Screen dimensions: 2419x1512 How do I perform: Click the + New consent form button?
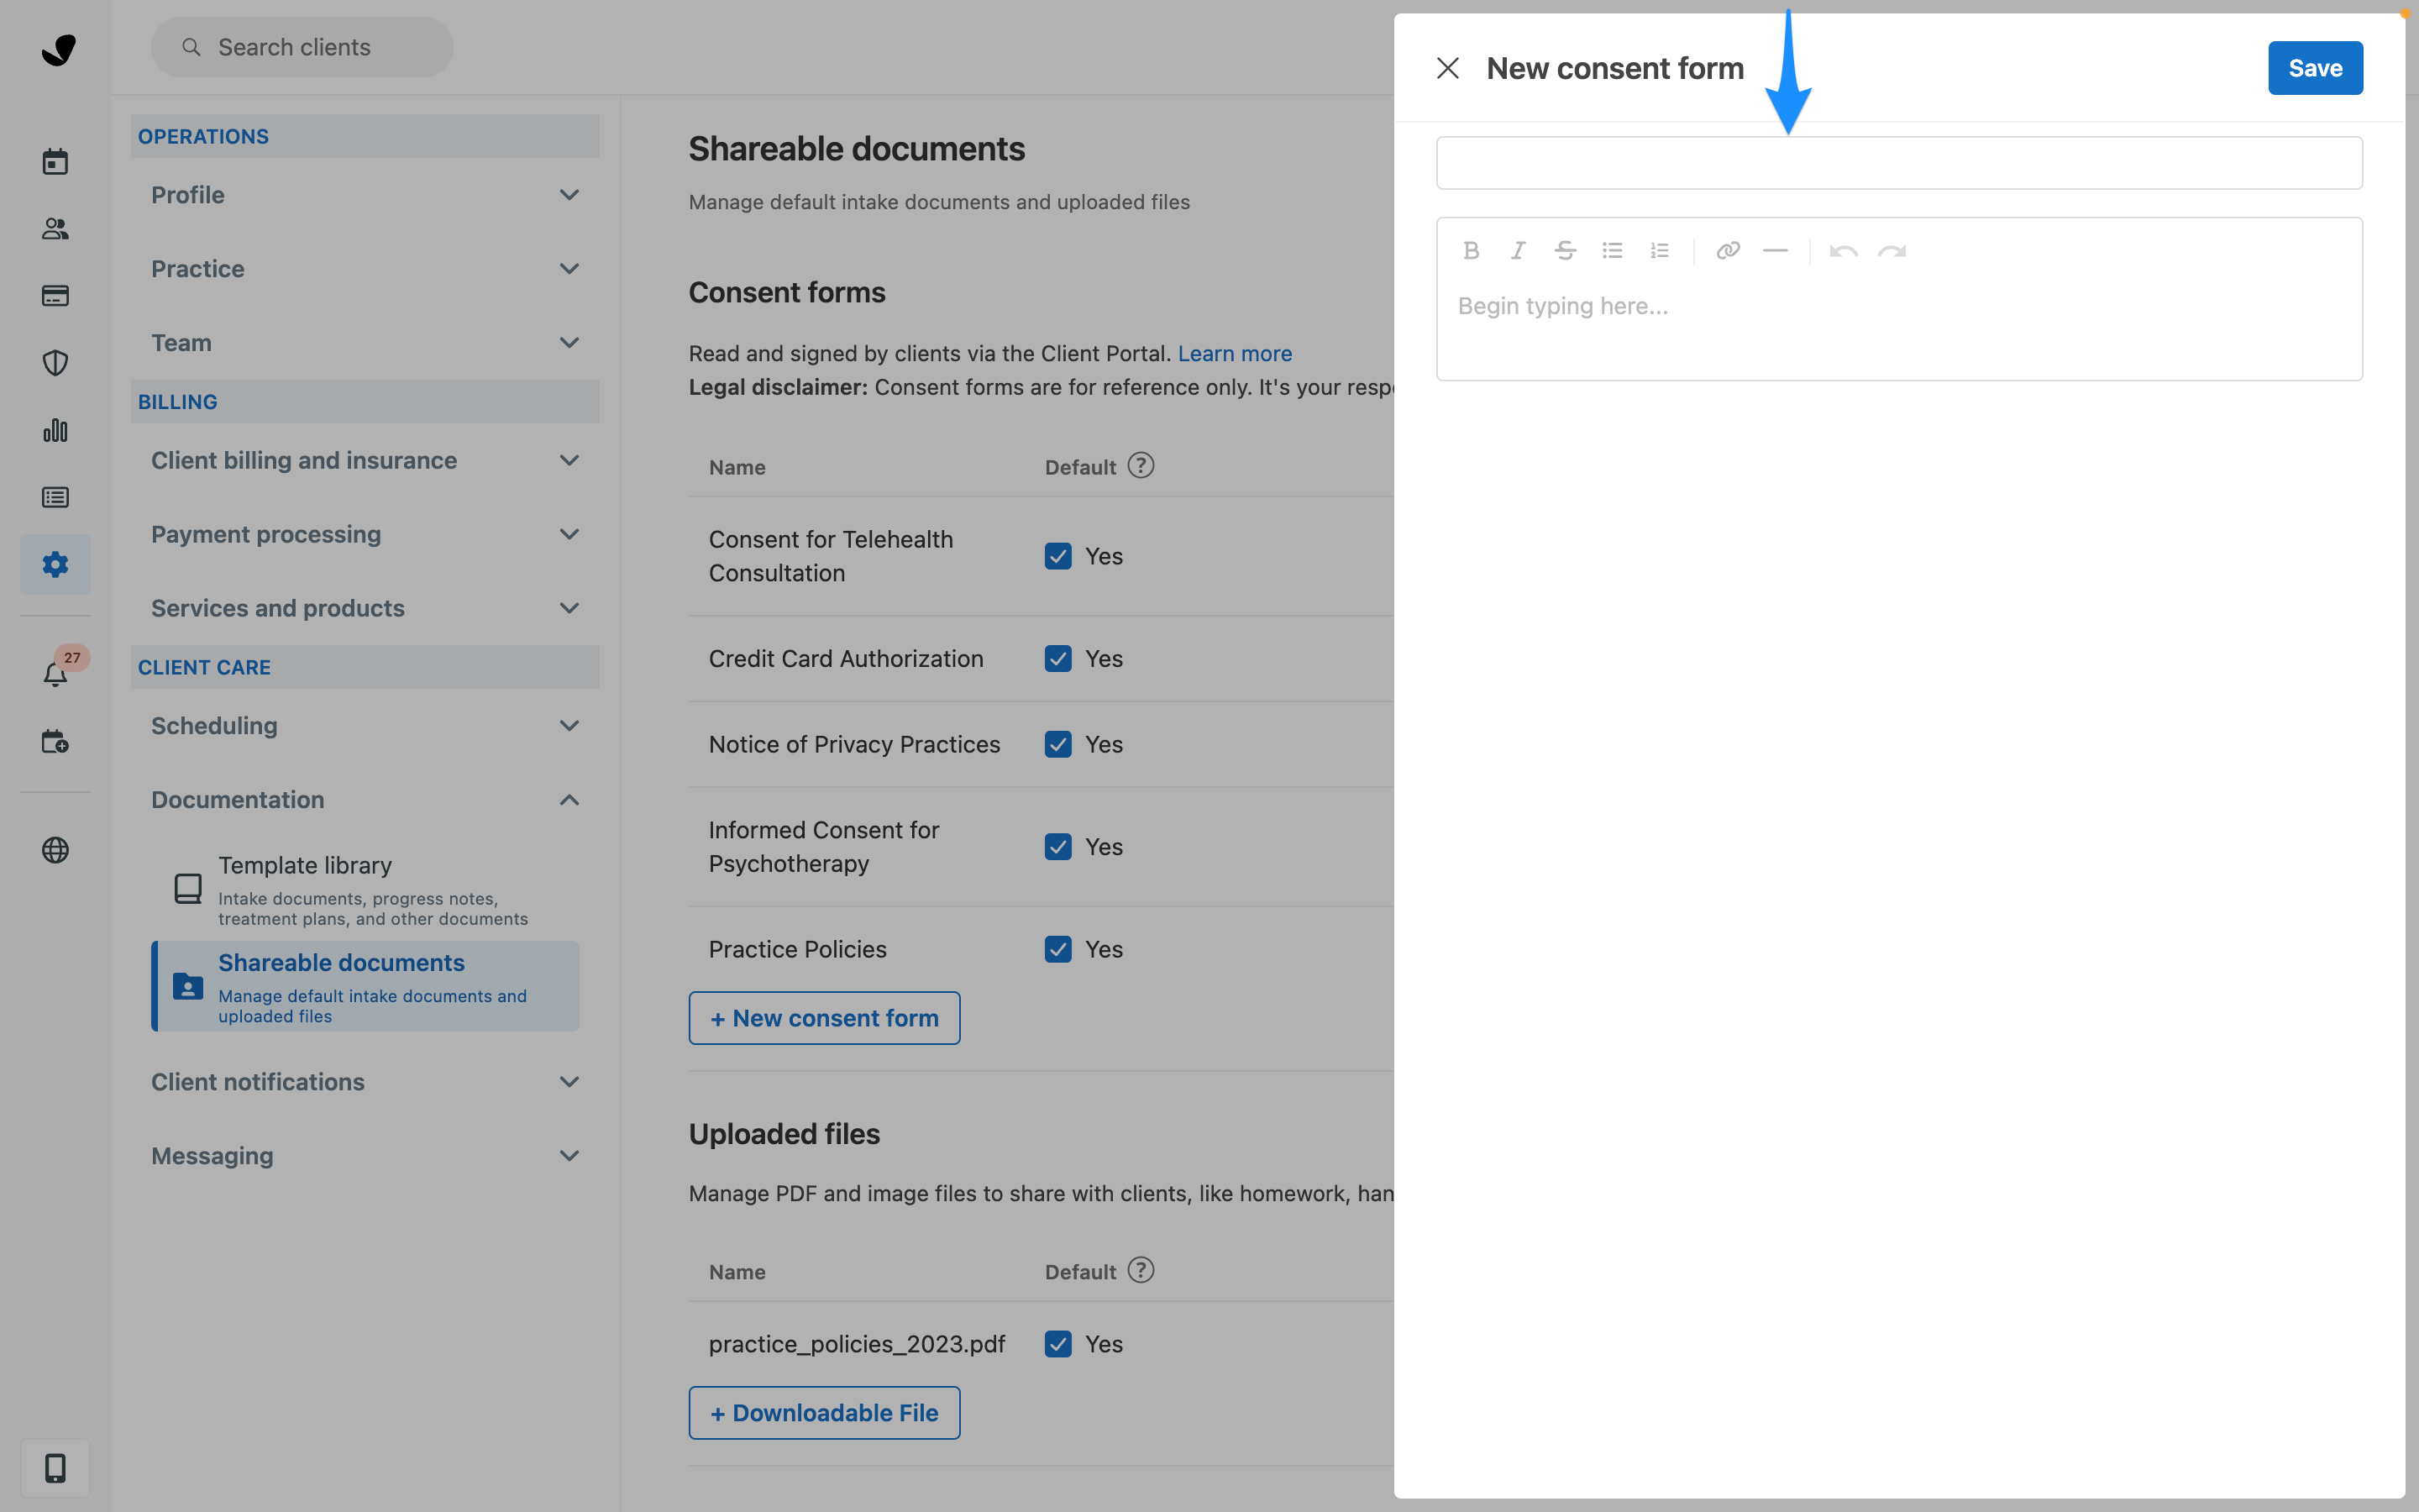(824, 1018)
